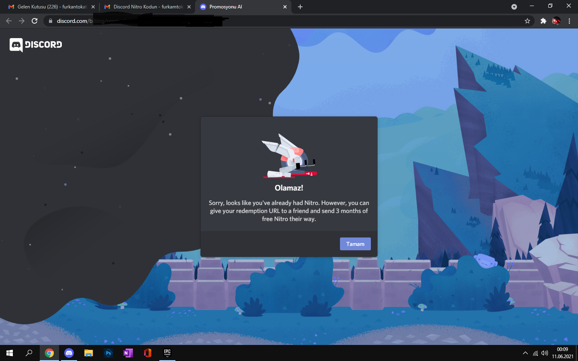Viewport: 578px width, 361px height.
Task: Go forward to the next page
Action: point(22,21)
